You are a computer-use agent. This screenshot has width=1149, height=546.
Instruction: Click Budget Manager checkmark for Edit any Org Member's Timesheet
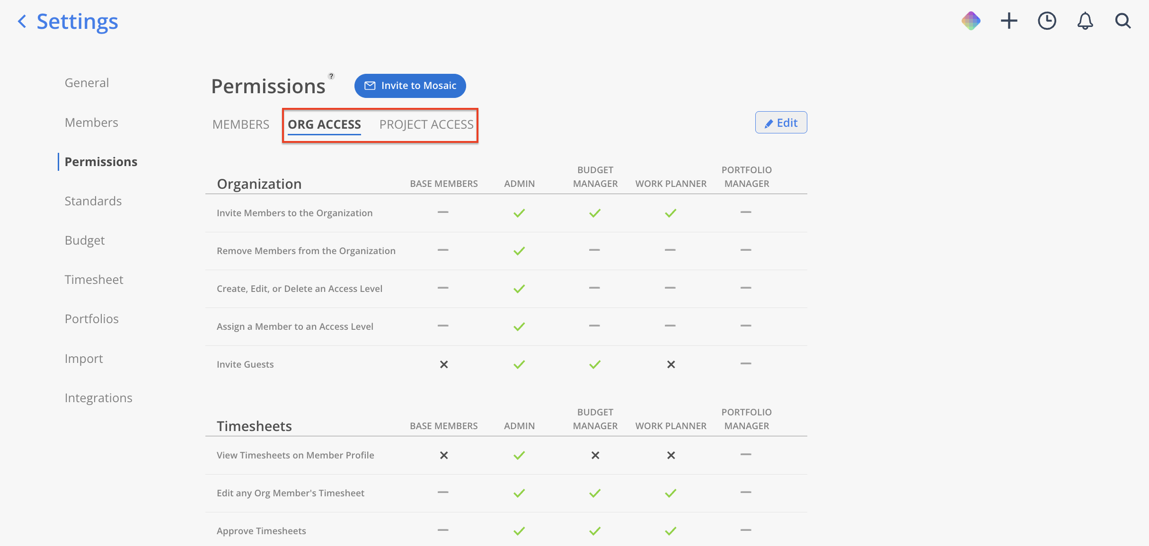tap(595, 493)
